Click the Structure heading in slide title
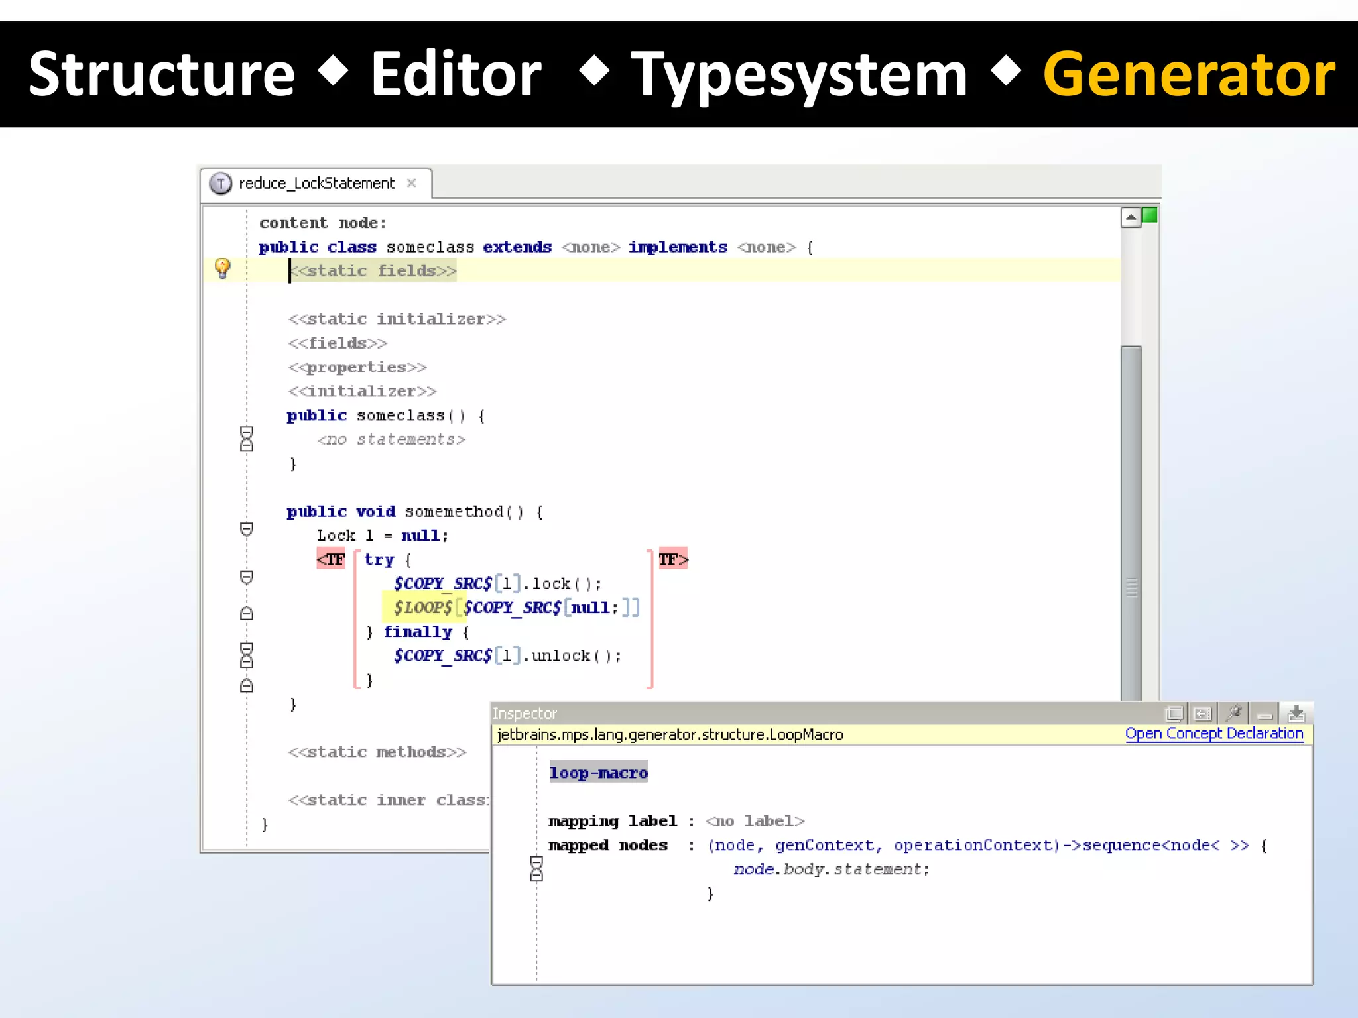This screenshot has height=1018, width=1358. [x=162, y=74]
